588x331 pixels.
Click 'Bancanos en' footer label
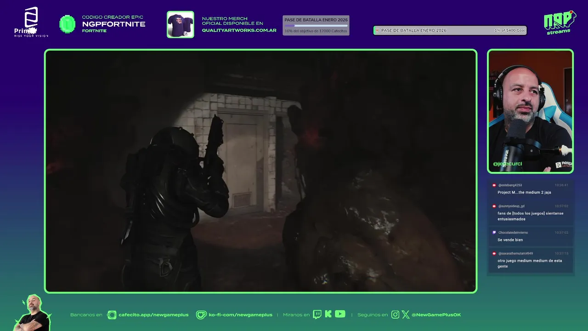[86, 315]
